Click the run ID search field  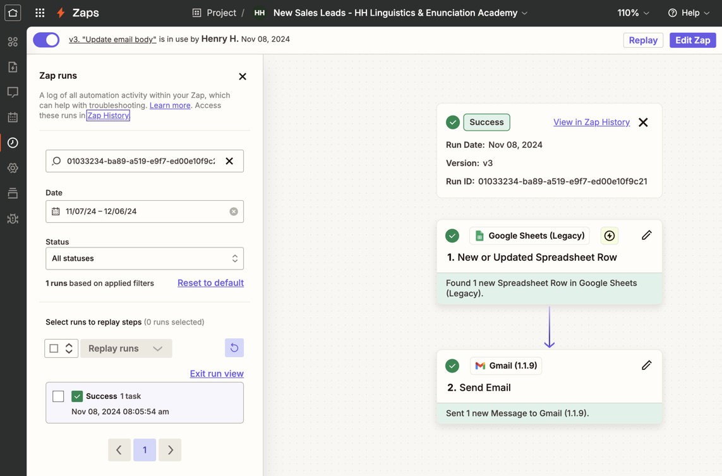point(145,161)
